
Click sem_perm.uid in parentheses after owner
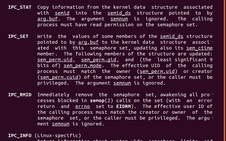(x=157, y=72)
